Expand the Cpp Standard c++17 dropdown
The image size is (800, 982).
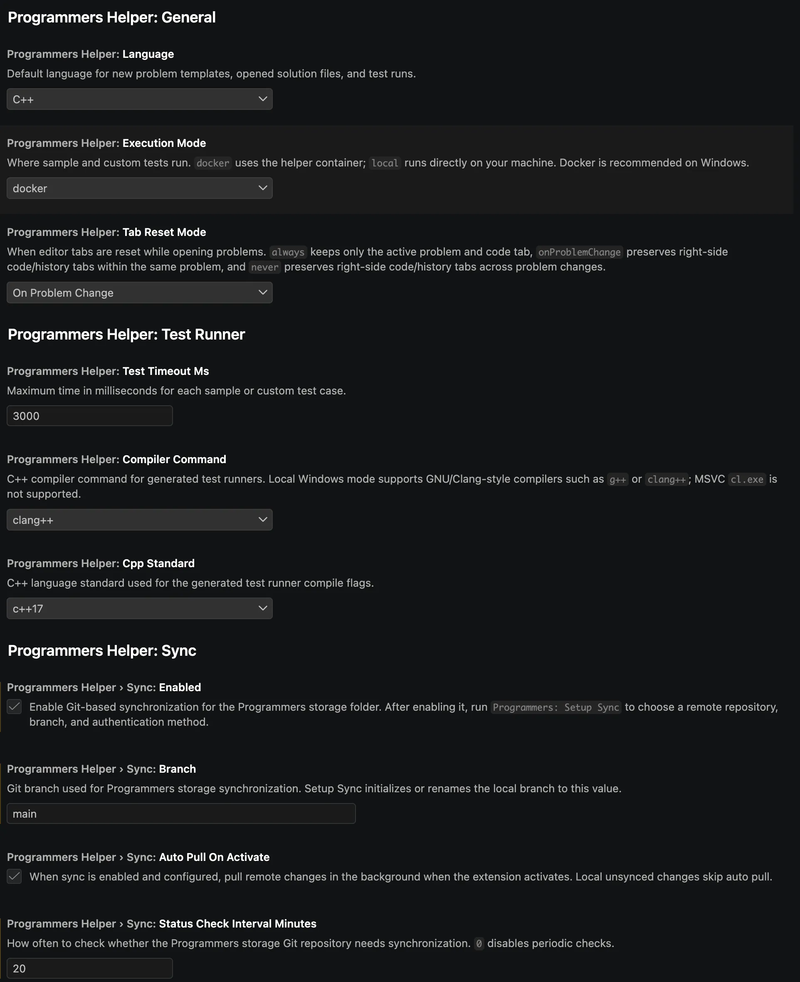point(139,609)
